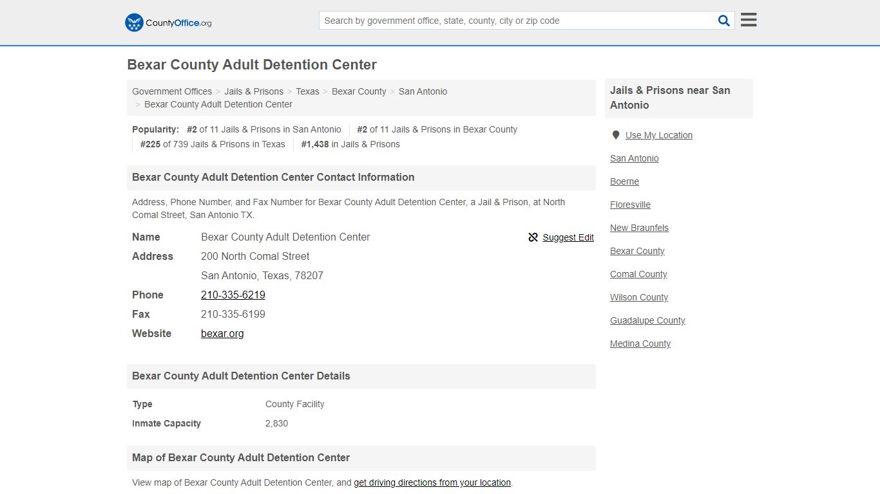Screen dimensions: 880x494
Task: Click inmate capacity value 2,830
Action: (277, 423)
